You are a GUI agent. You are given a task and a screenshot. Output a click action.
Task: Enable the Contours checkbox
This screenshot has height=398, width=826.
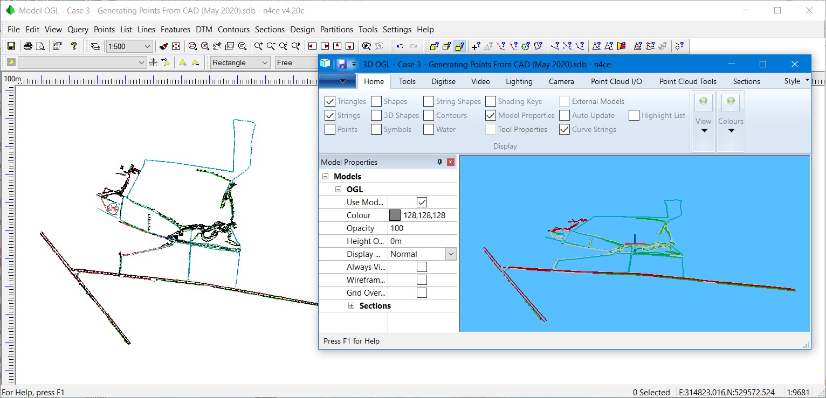click(429, 115)
